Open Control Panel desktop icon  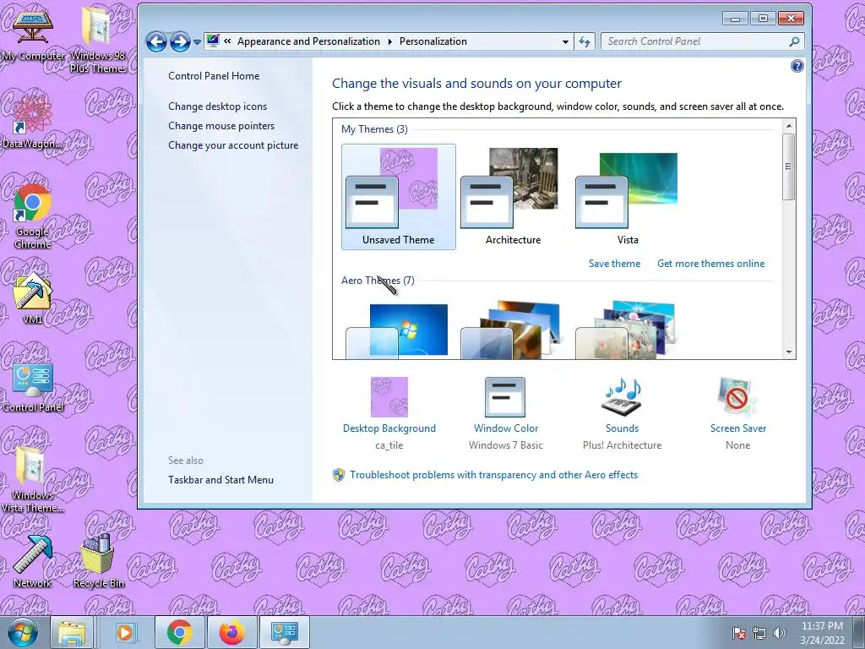(33, 387)
